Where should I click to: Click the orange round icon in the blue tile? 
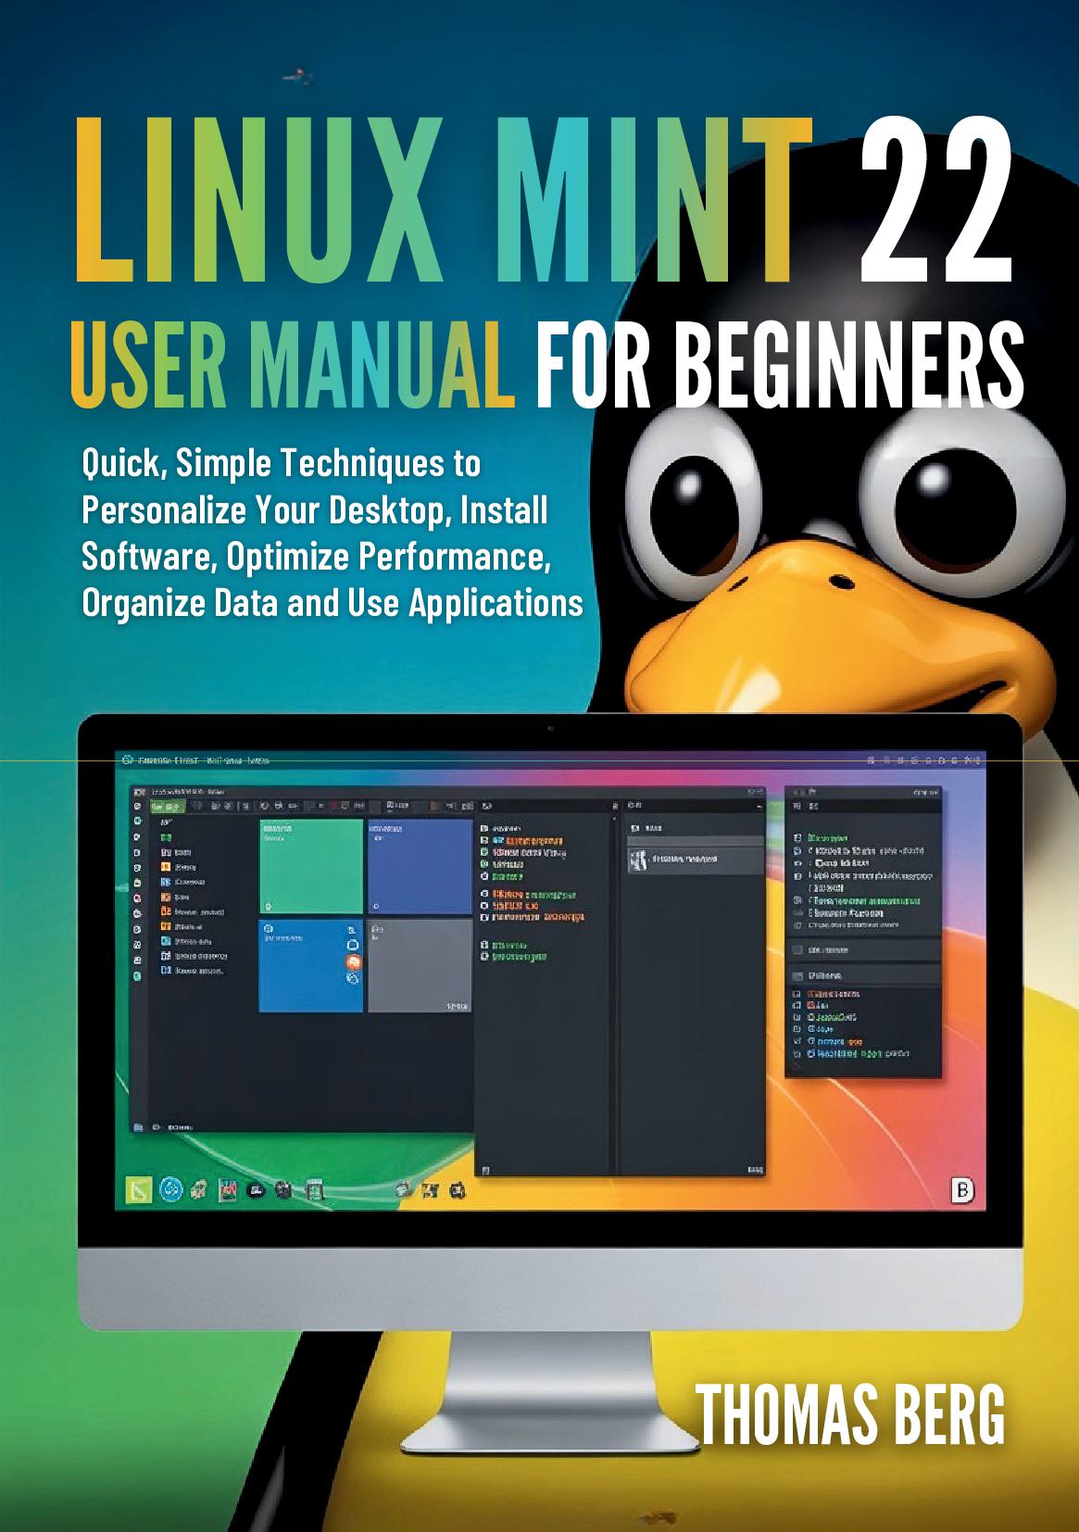352,961
